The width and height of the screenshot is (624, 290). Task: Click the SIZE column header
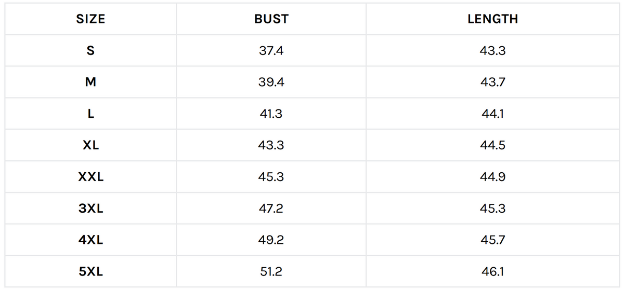pyautogui.click(x=90, y=20)
